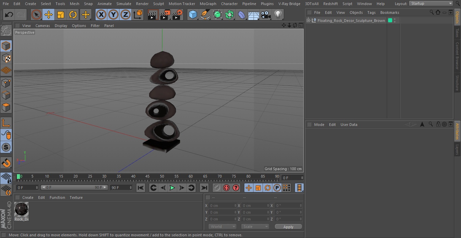Switch to Points mode

(6, 83)
